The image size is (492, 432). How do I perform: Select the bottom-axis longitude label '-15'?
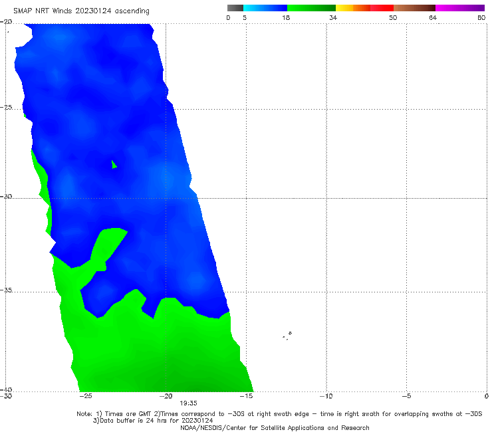246,396
